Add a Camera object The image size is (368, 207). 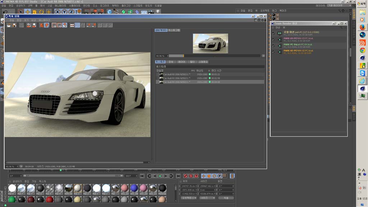[151, 11]
